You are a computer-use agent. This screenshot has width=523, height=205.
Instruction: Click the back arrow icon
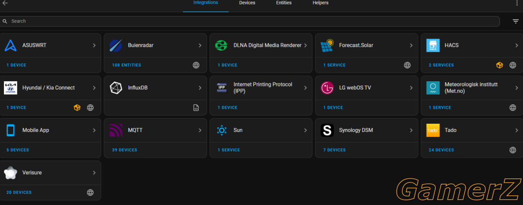(5, 3)
